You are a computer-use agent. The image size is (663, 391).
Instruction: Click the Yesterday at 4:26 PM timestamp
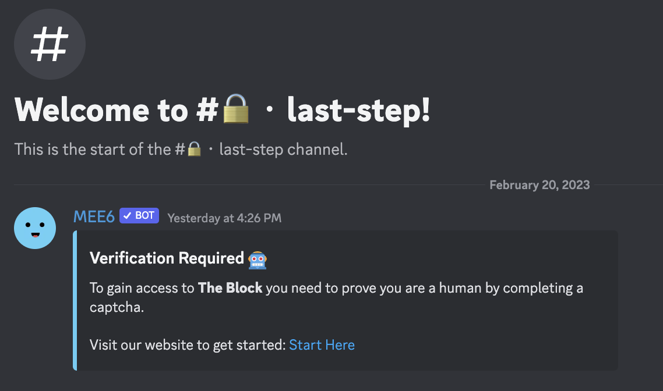(224, 218)
